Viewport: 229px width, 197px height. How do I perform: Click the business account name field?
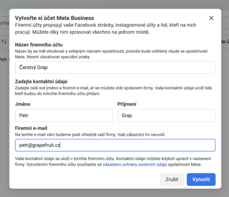115,67
